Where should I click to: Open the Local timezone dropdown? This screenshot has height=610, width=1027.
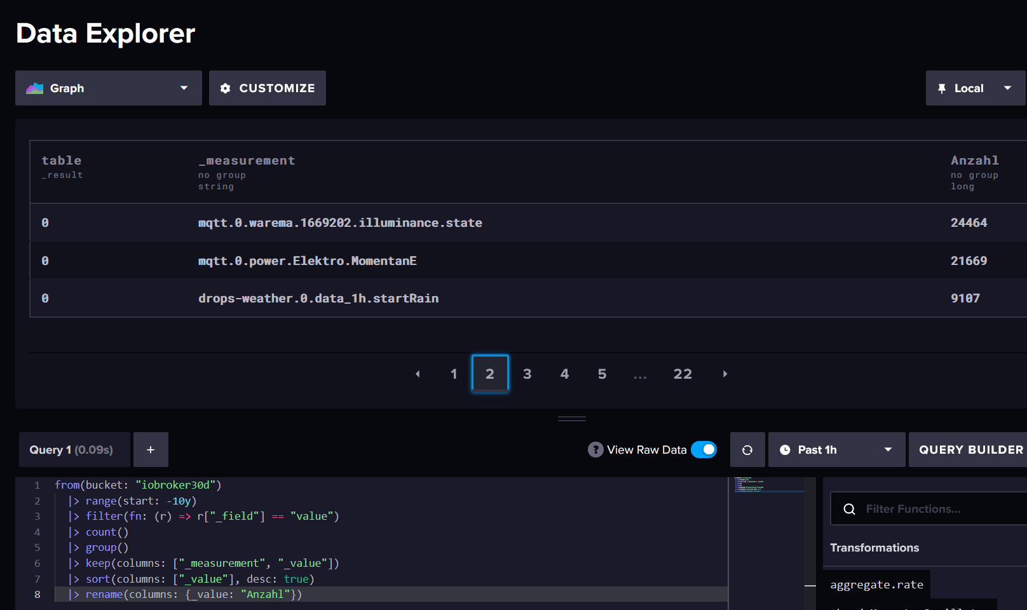click(976, 88)
